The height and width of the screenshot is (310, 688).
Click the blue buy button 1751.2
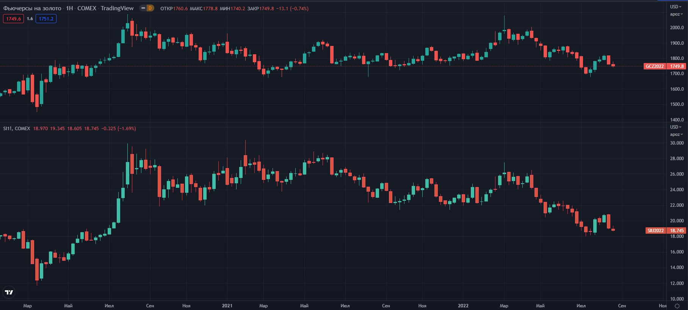pos(46,19)
